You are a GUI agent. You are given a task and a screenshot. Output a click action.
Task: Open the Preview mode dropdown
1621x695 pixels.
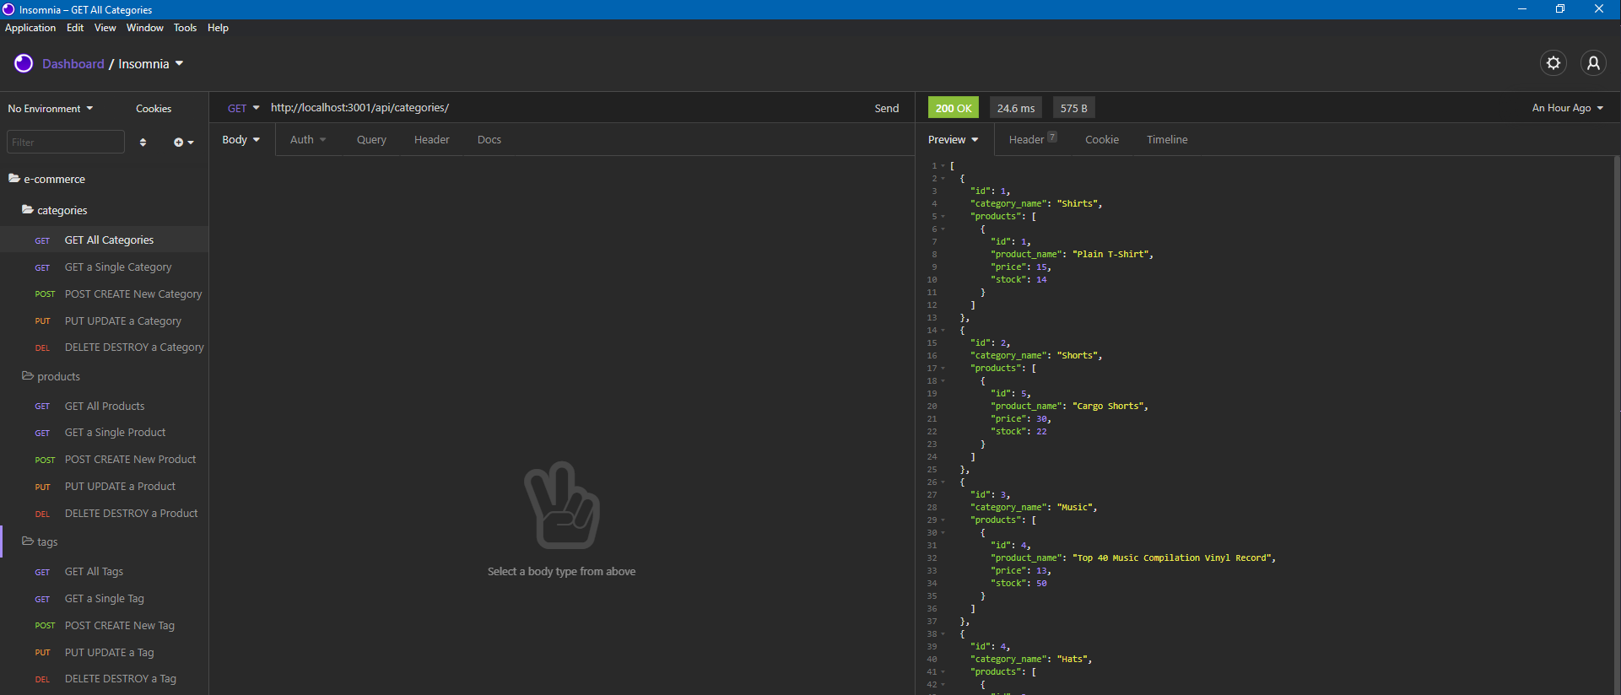(x=954, y=140)
